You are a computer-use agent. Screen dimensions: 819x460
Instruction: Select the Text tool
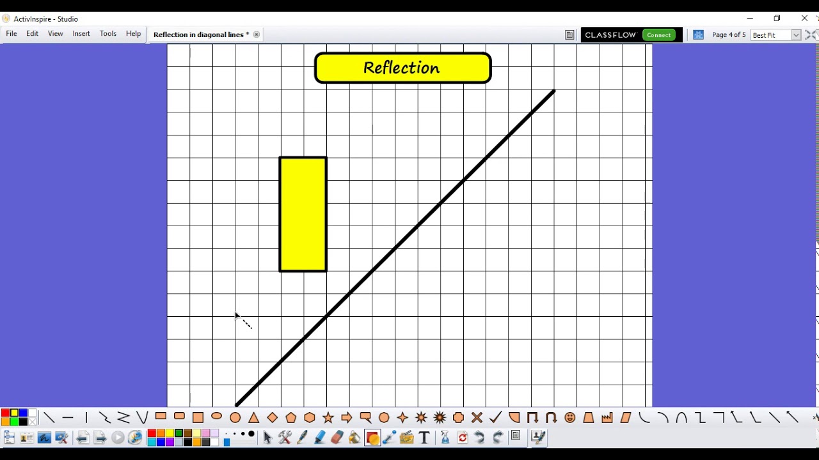click(424, 438)
